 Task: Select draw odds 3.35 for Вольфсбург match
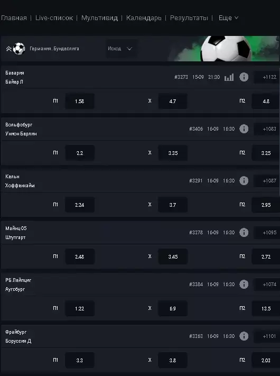point(173,153)
